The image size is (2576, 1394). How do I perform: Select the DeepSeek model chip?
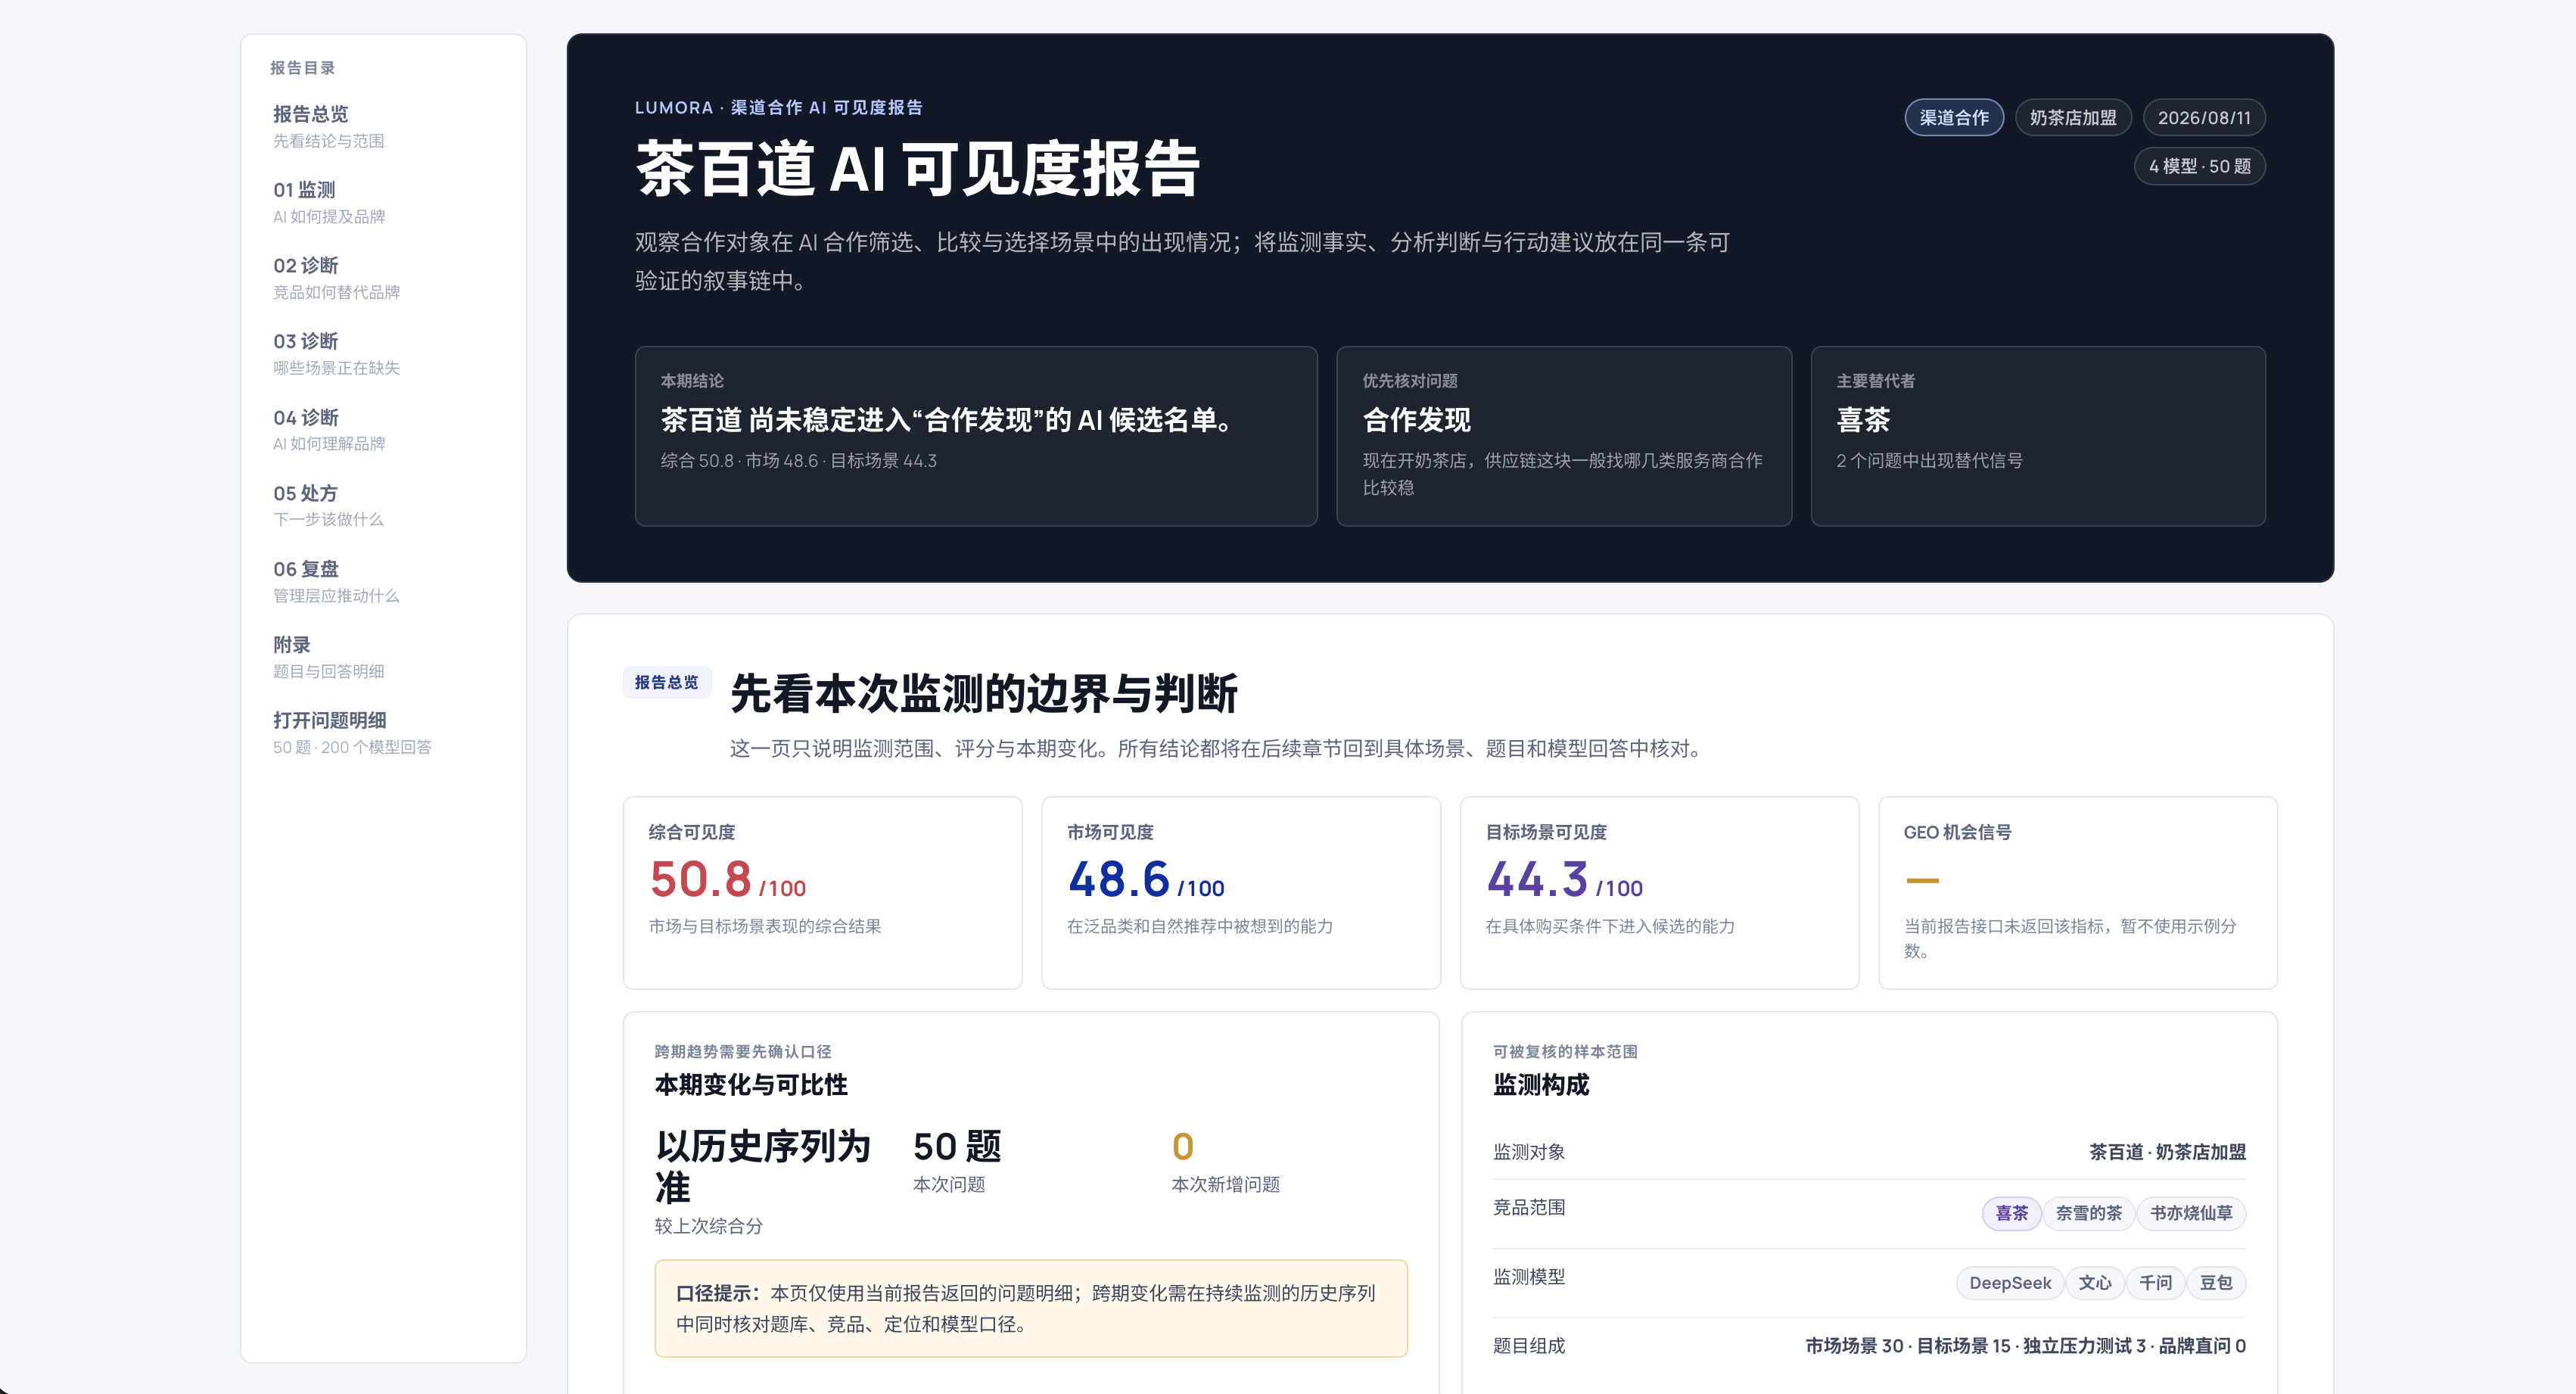pyautogui.click(x=2009, y=1283)
